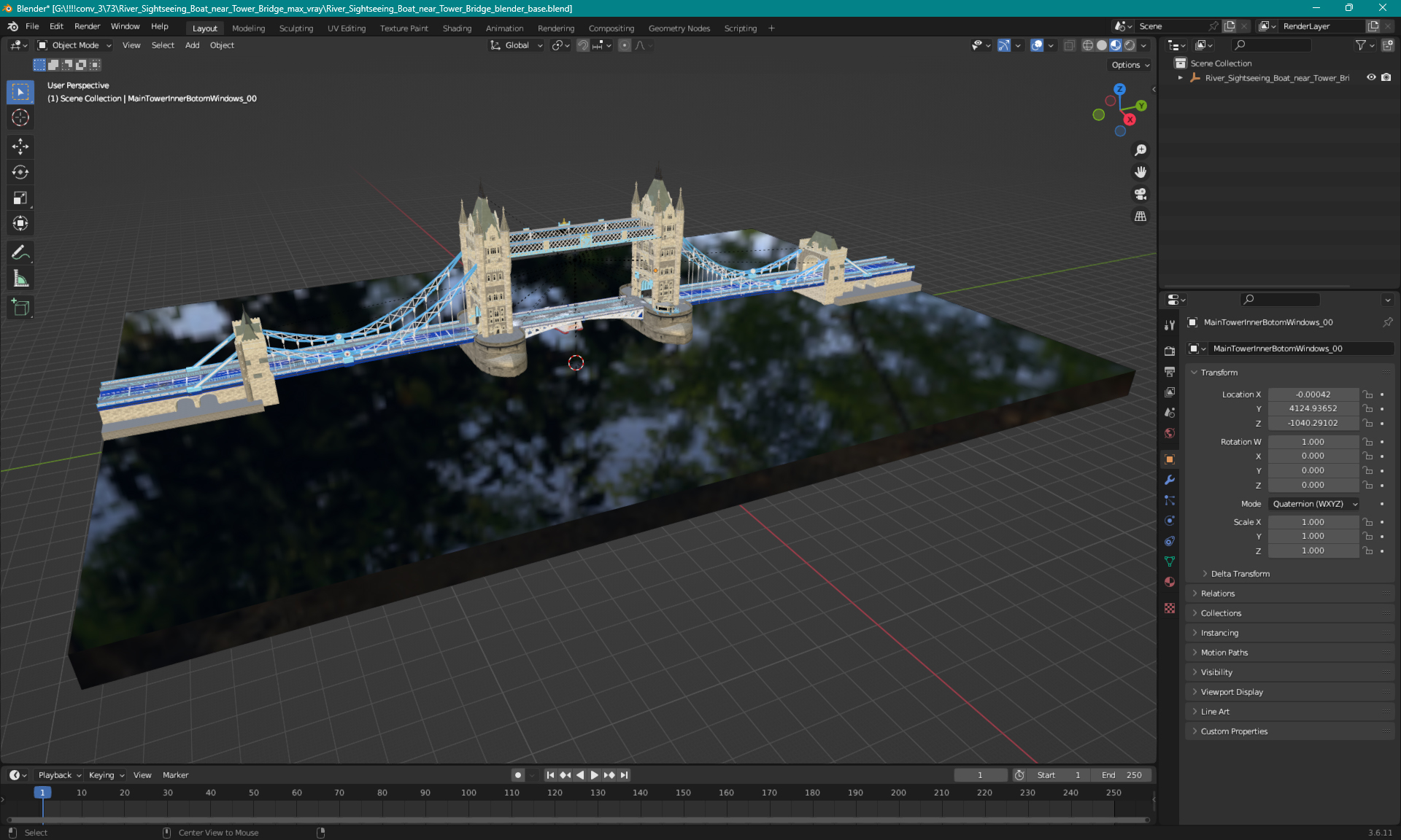Play animation forward

(x=594, y=775)
